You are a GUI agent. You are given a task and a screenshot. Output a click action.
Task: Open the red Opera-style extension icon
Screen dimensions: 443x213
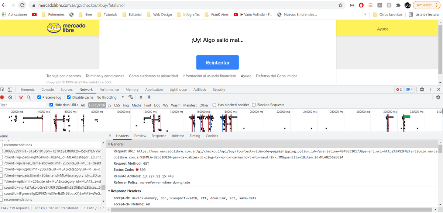click(x=361, y=5)
